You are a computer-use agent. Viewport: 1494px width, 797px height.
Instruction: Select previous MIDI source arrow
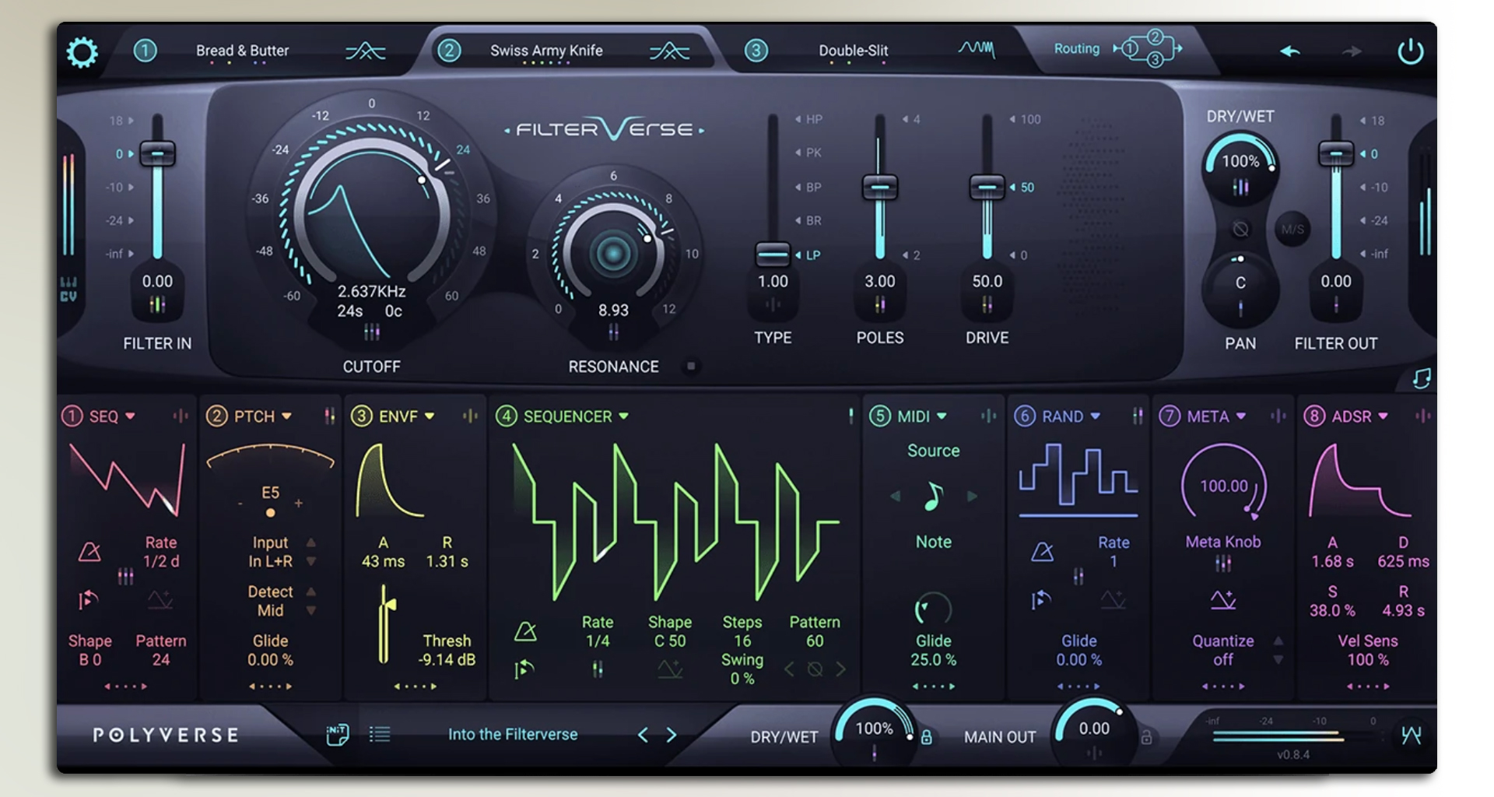point(896,496)
